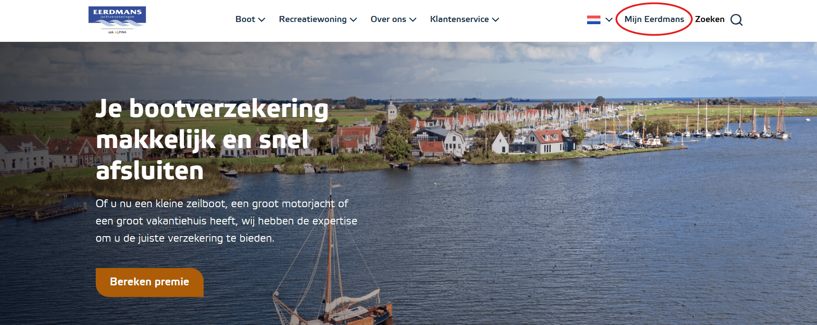The height and width of the screenshot is (325, 817).
Task: Expand the chevron beside Klantenservice
Action: [496, 20]
